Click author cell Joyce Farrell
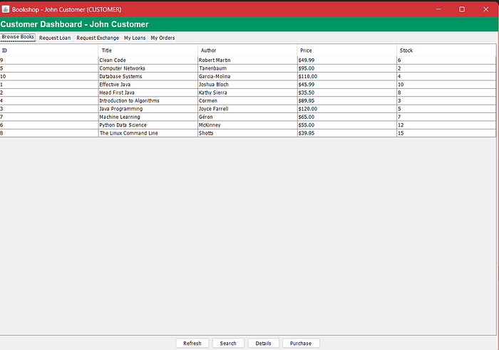This screenshot has width=499, height=350. pos(247,109)
